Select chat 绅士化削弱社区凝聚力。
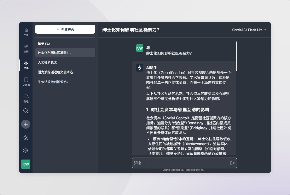Viewport: 290px width, 195px height. pos(65,52)
